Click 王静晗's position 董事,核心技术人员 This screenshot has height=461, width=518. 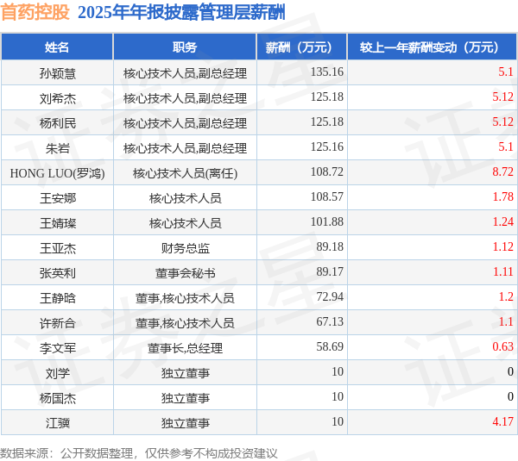pos(185,298)
